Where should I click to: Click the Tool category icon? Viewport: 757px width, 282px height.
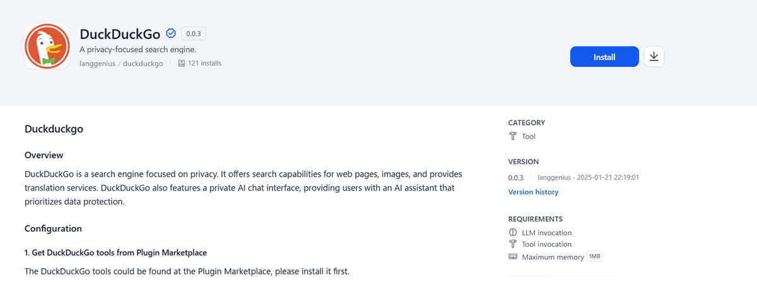pos(513,136)
